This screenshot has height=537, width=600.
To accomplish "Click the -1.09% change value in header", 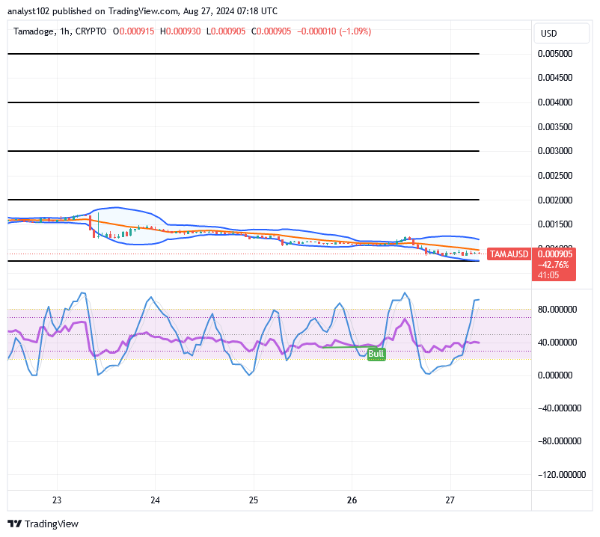I will pos(355,31).
